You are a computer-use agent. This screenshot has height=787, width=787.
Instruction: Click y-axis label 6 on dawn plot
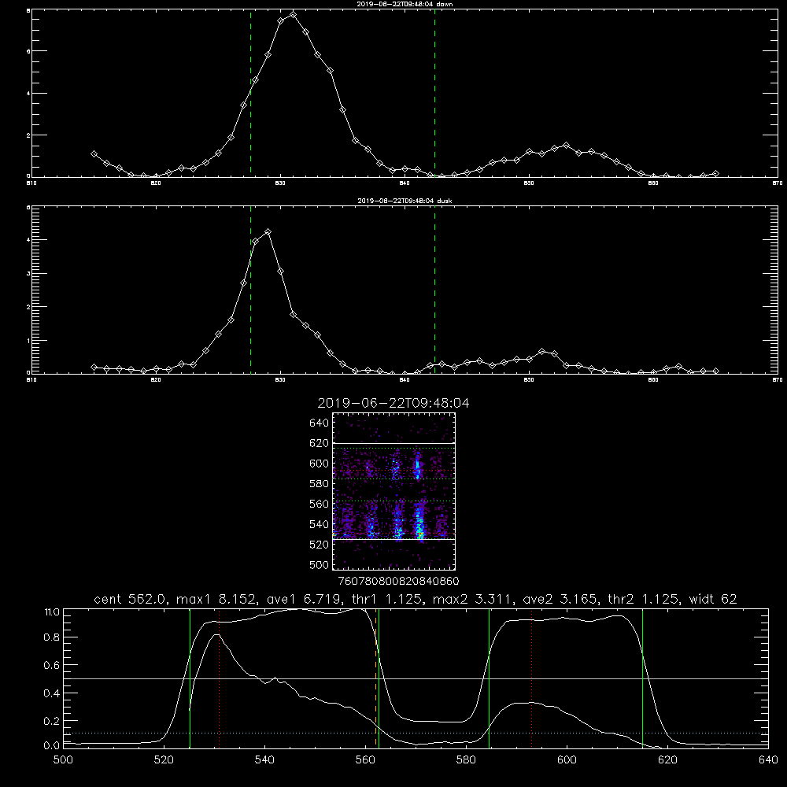[28, 51]
